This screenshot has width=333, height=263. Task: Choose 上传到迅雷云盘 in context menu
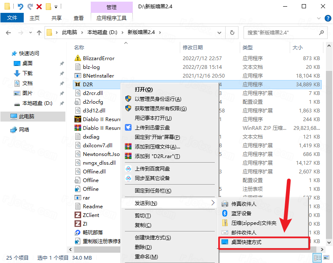point(152,127)
